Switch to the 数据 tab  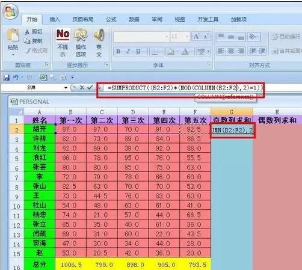(134, 19)
